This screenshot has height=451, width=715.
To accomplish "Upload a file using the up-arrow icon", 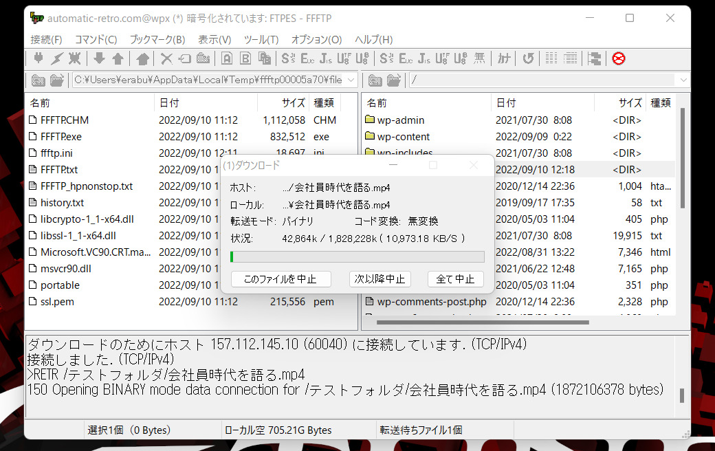I will (x=118, y=58).
